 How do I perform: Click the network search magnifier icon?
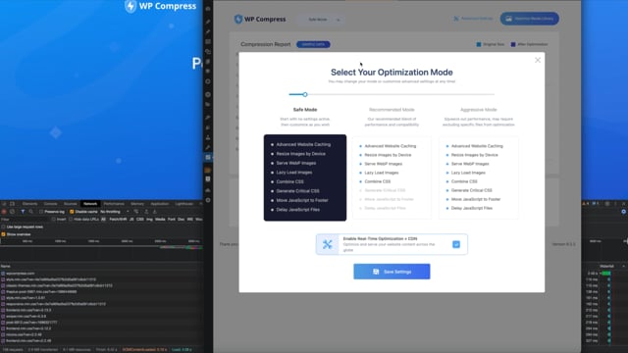coord(30,212)
